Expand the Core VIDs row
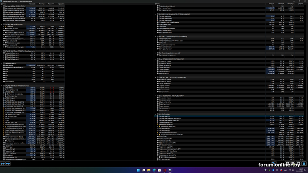Image resolution: width=308 pixels, height=173 pixels. pyautogui.click(x=4, y=27)
